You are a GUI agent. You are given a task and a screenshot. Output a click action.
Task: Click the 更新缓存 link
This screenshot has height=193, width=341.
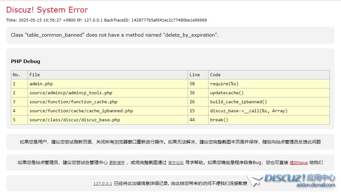point(117,163)
